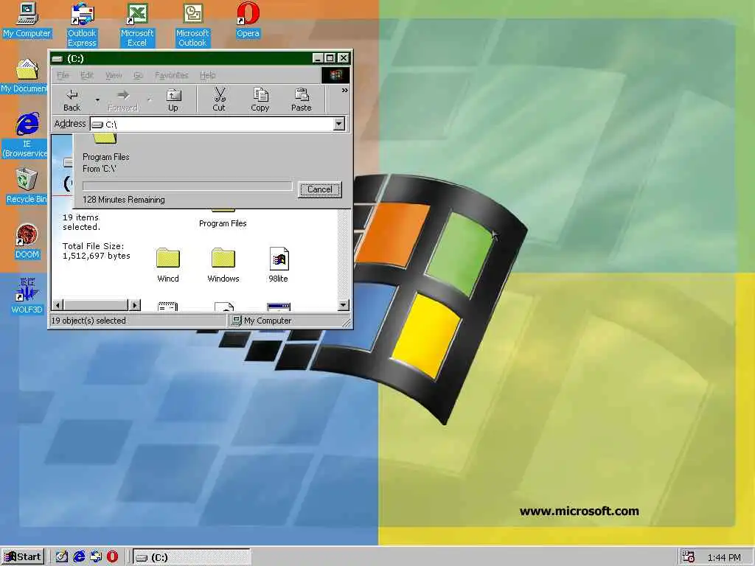Select the Wincd folder

click(x=168, y=265)
